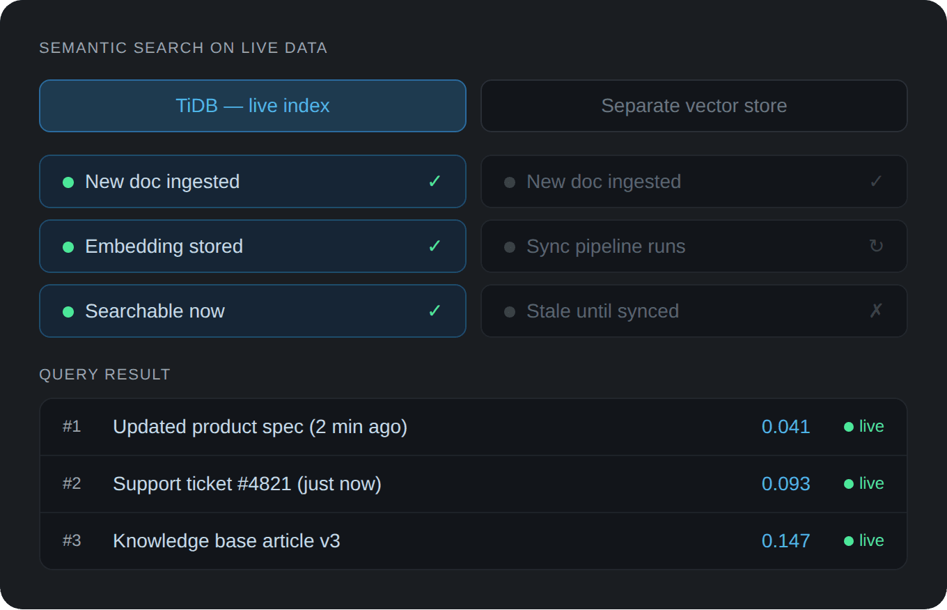Click the 0.041 distance score
The image size is (947, 610).
coord(786,427)
